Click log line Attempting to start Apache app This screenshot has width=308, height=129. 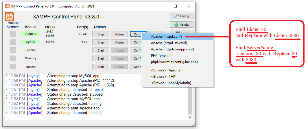(75, 108)
